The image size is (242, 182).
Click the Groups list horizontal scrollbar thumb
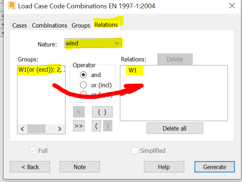click(x=36, y=129)
